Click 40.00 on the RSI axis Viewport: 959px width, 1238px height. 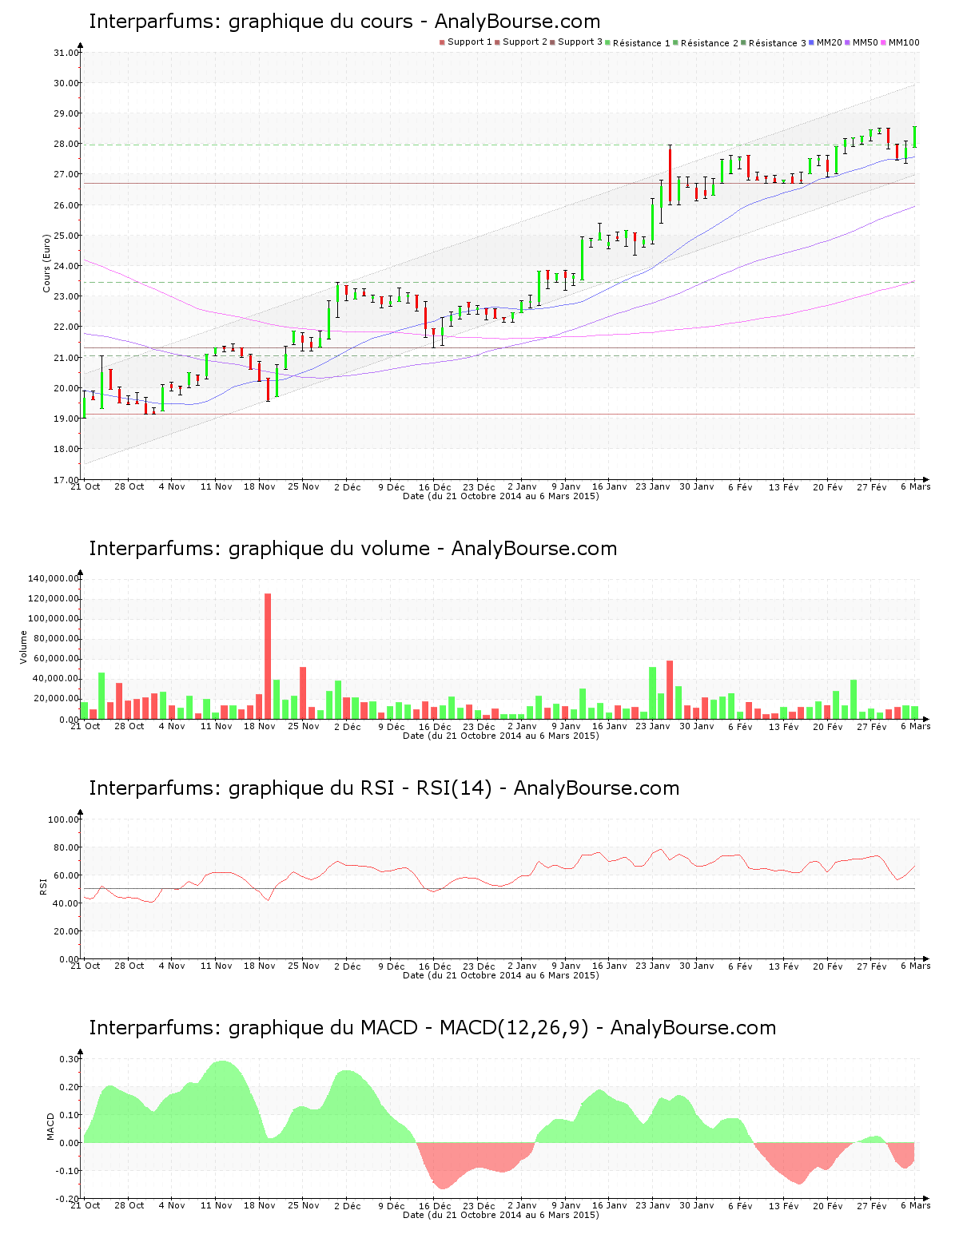coord(66,903)
